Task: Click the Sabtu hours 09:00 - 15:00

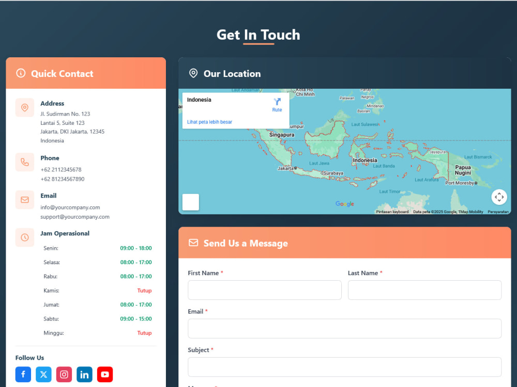Action: pyautogui.click(x=136, y=319)
